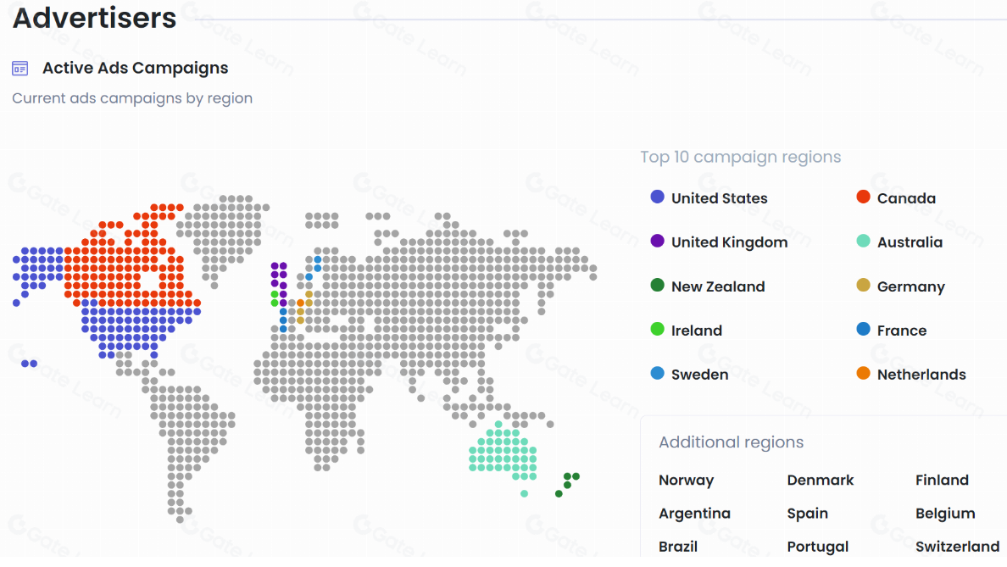Click the Canada red legend dot
Screen dimensions: 1007x567
(863, 197)
